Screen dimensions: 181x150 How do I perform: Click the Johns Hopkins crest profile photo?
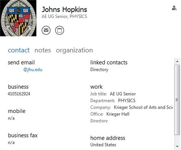(18, 18)
